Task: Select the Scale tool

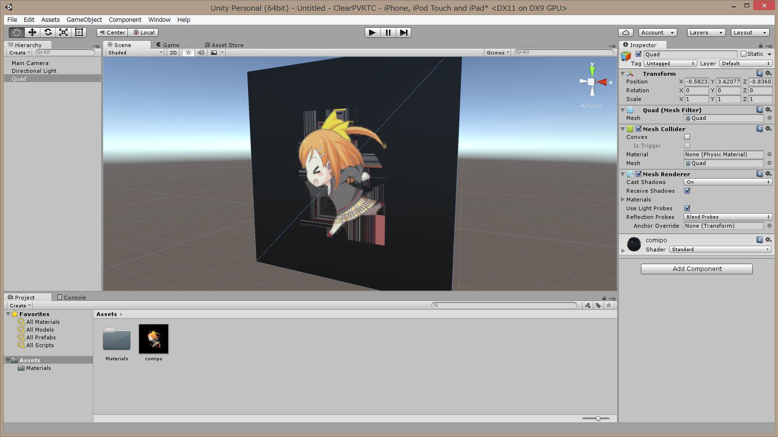Action: tap(63, 33)
